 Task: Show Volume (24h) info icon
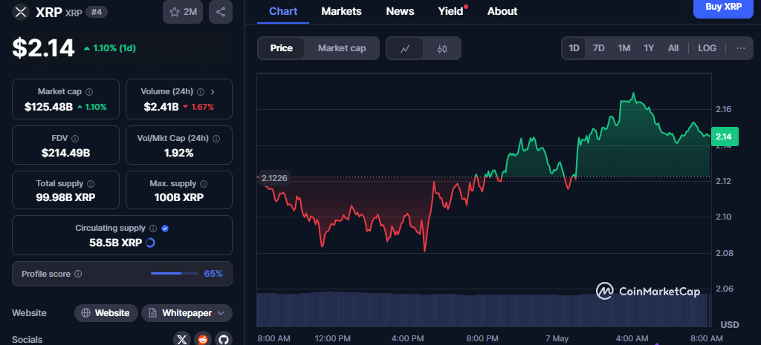click(x=201, y=91)
